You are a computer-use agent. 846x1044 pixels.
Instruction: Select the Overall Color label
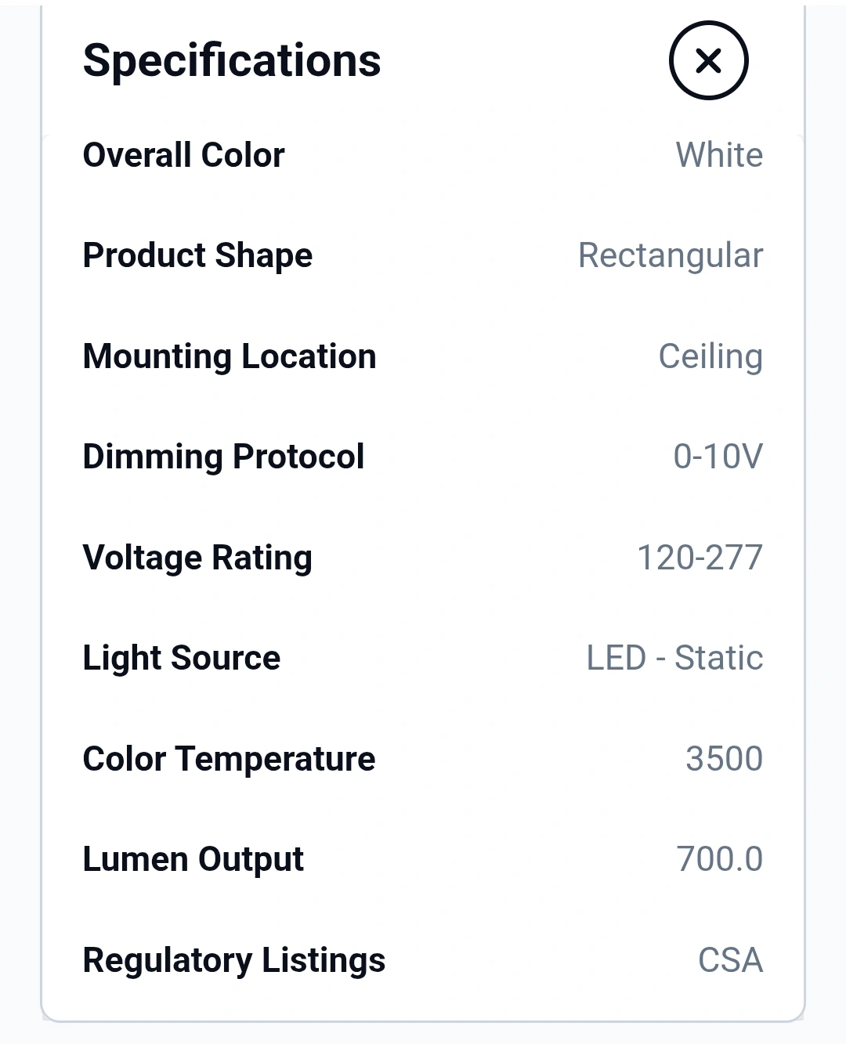point(183,155)
